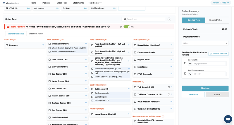234x125 pixels.
Task: Click the link icon beside Environmental toxin
Action: (x=171, y=52)
